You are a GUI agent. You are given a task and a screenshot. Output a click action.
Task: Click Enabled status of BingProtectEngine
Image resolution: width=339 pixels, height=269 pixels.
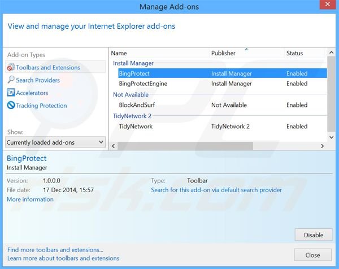pyautogui.click(x=297, y=84)
